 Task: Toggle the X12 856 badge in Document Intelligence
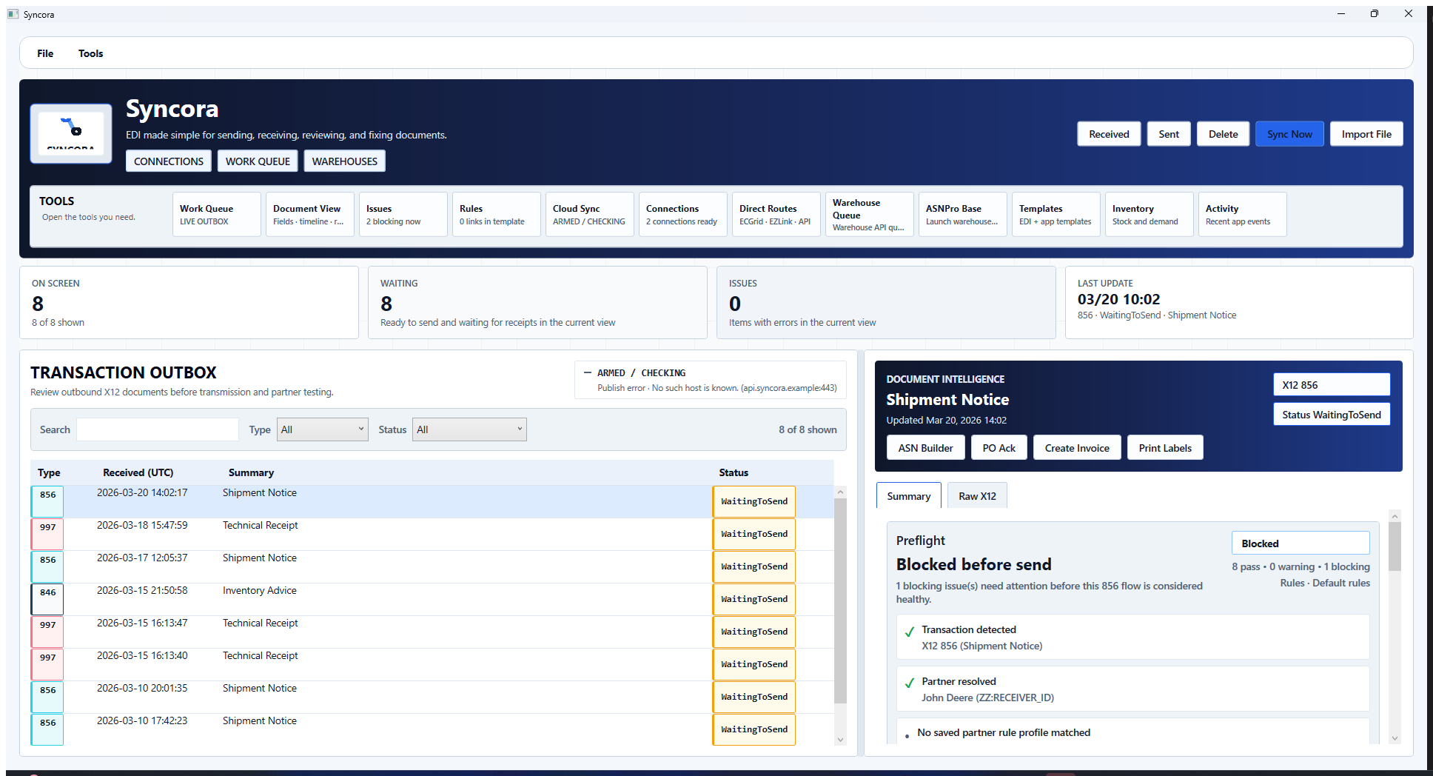(x=1331, y=384)
